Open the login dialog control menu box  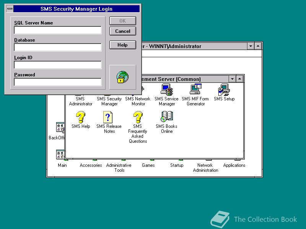tap(10, 9)
